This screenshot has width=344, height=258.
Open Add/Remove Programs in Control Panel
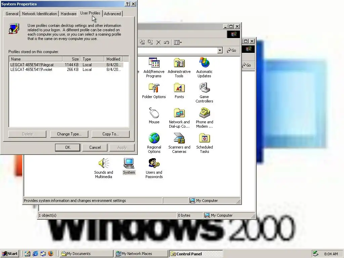154,68
